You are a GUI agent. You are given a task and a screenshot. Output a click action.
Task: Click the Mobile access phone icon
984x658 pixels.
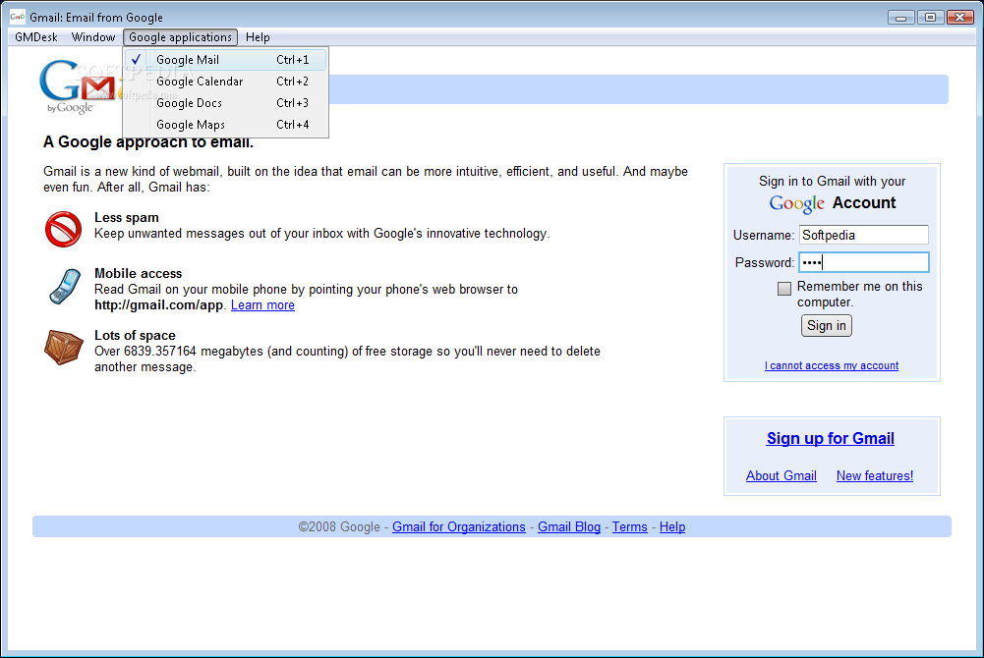65,287
